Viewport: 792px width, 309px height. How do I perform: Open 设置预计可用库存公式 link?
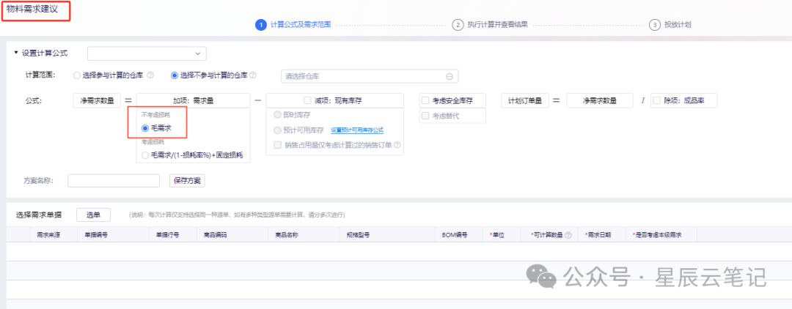[x=357, y=130]
